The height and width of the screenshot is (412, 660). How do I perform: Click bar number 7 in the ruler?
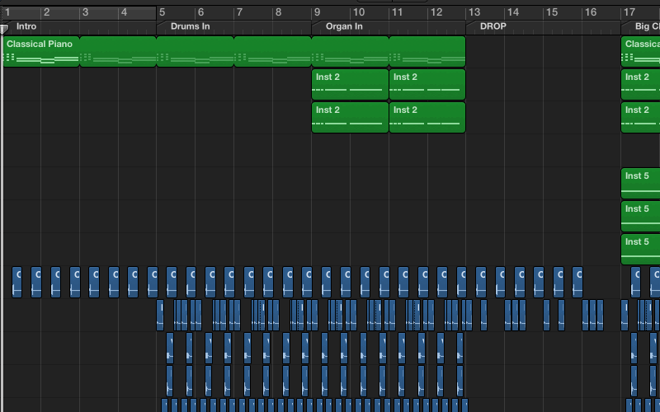coord(239,12)
